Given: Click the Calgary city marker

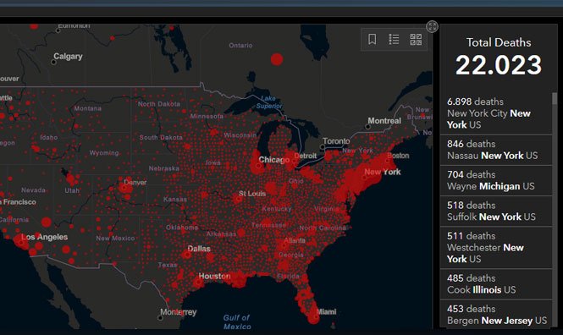Looking at the screenshot, I should pos(53,62).
